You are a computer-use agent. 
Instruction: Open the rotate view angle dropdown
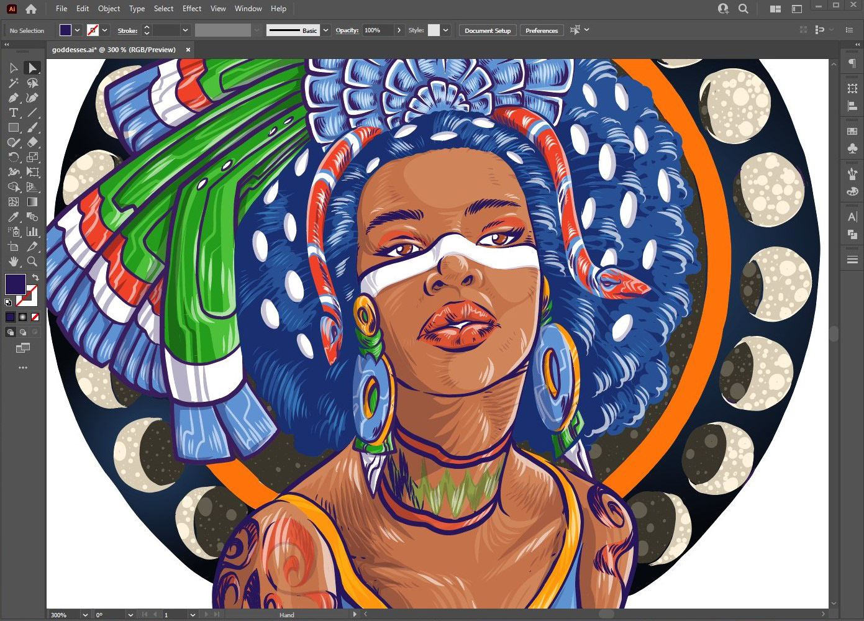tap(130, 615)
